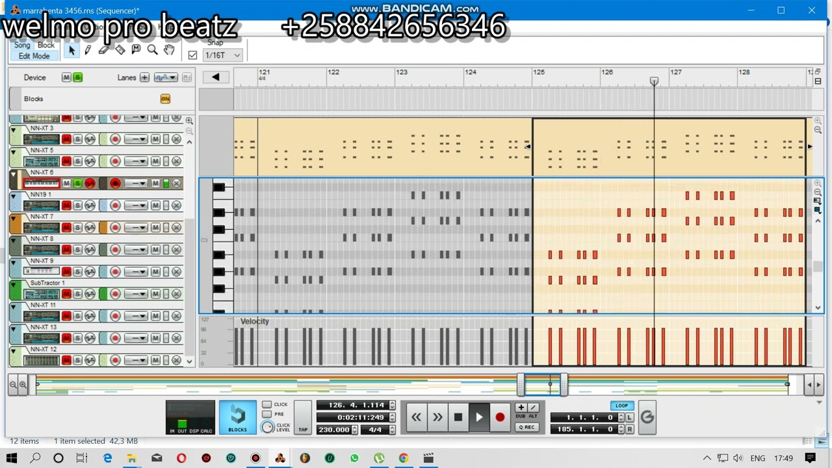Toggle the Loop button
832x468 pixels.
coord(622,406)
